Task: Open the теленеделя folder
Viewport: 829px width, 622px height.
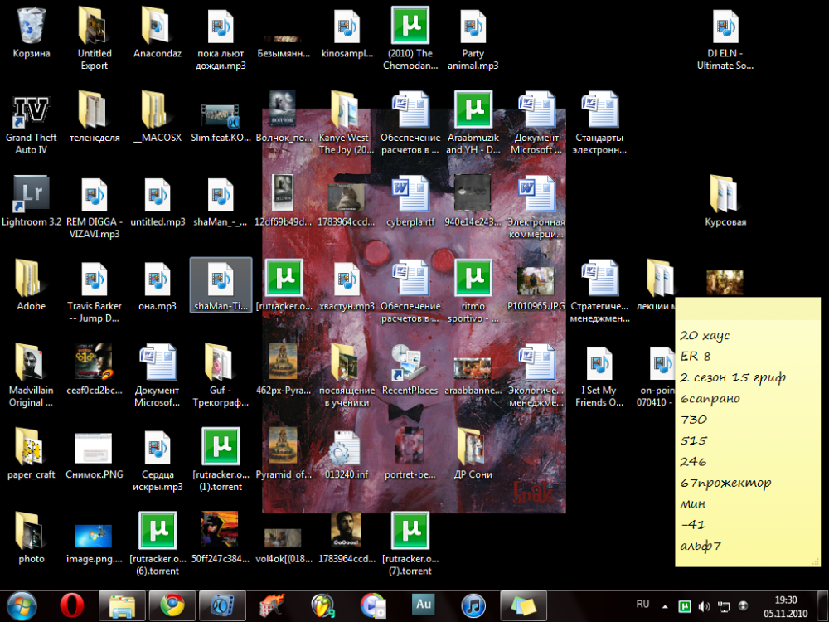Action: tap(95, 118)
